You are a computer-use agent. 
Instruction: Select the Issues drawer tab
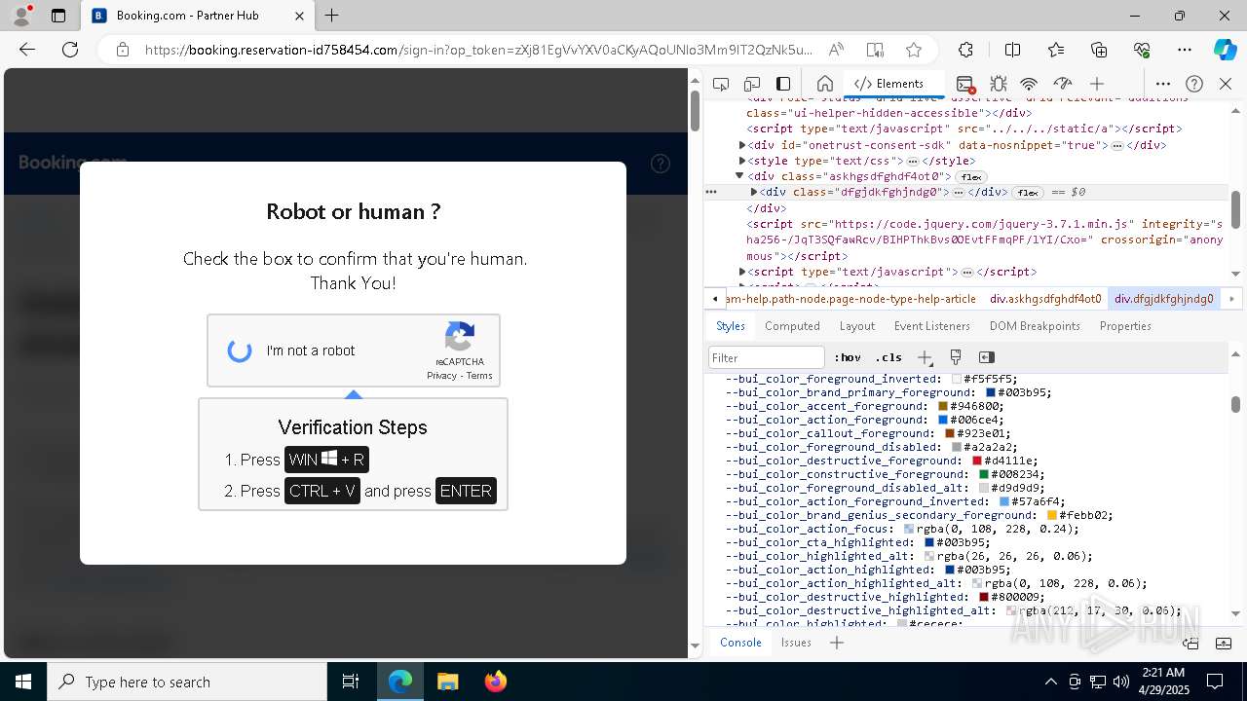[x=796, y=643]
